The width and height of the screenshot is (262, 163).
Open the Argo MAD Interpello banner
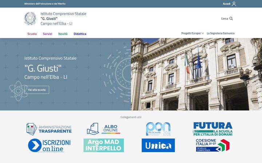[x=104, y=145]
